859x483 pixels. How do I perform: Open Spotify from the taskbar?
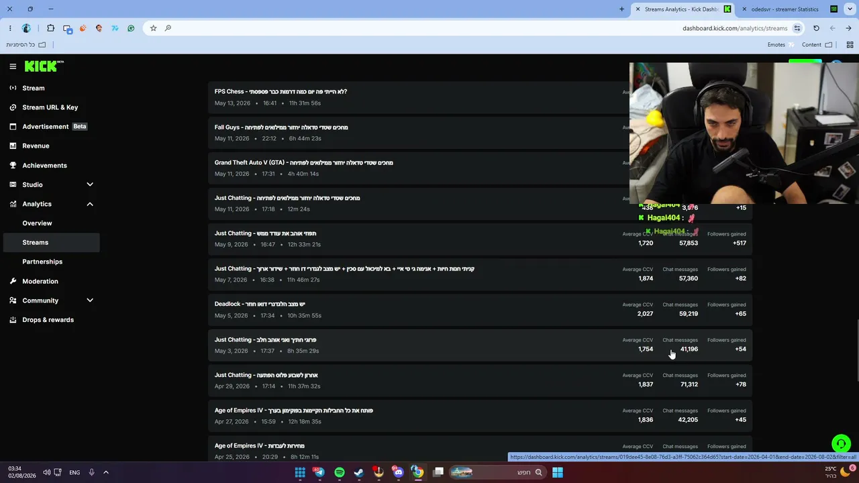pos(340,472)
